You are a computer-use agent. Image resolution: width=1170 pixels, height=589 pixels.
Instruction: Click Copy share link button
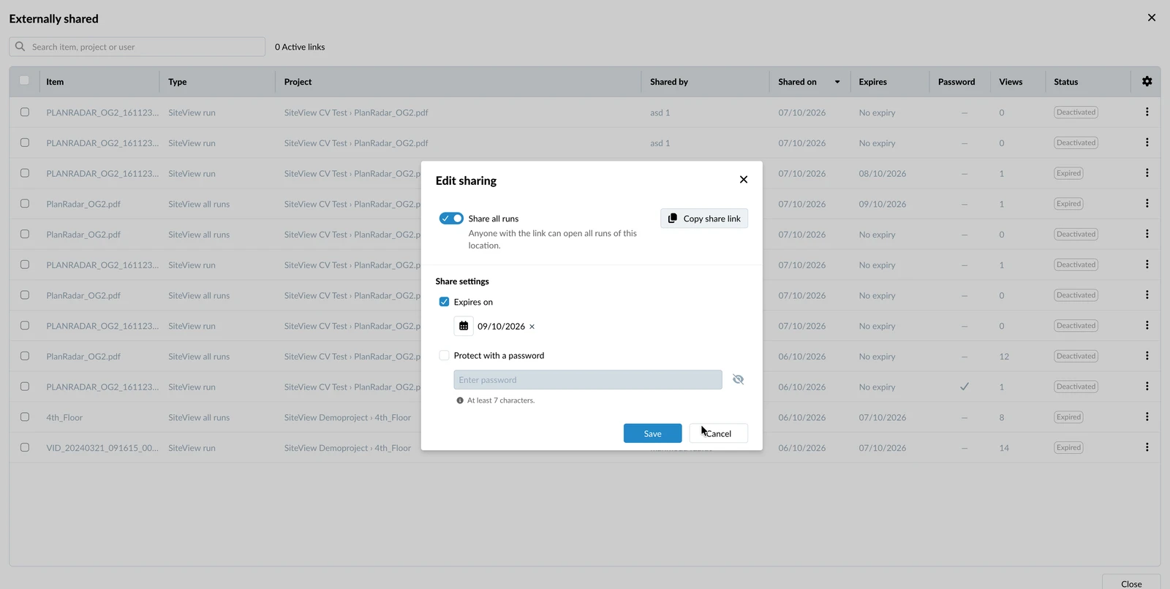pos(704,218)
